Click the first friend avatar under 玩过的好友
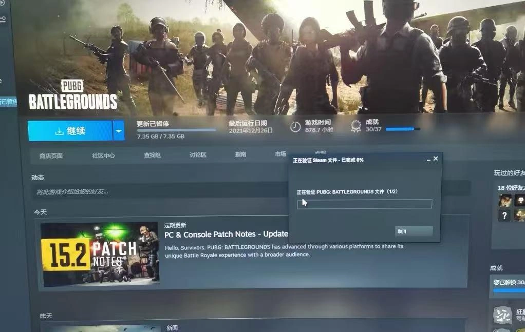Image resolution: width=525 pixels, height=332 pixels. [x=505, y=201]
